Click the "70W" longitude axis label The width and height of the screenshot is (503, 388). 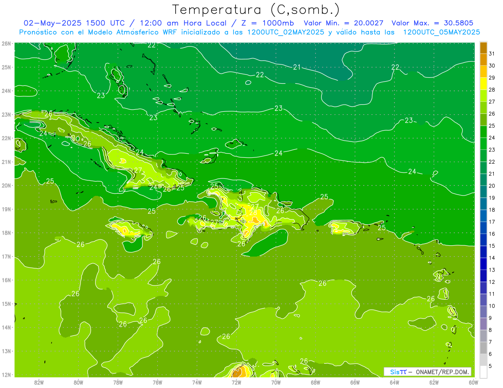pyautogui.click(x=276, y=382)
